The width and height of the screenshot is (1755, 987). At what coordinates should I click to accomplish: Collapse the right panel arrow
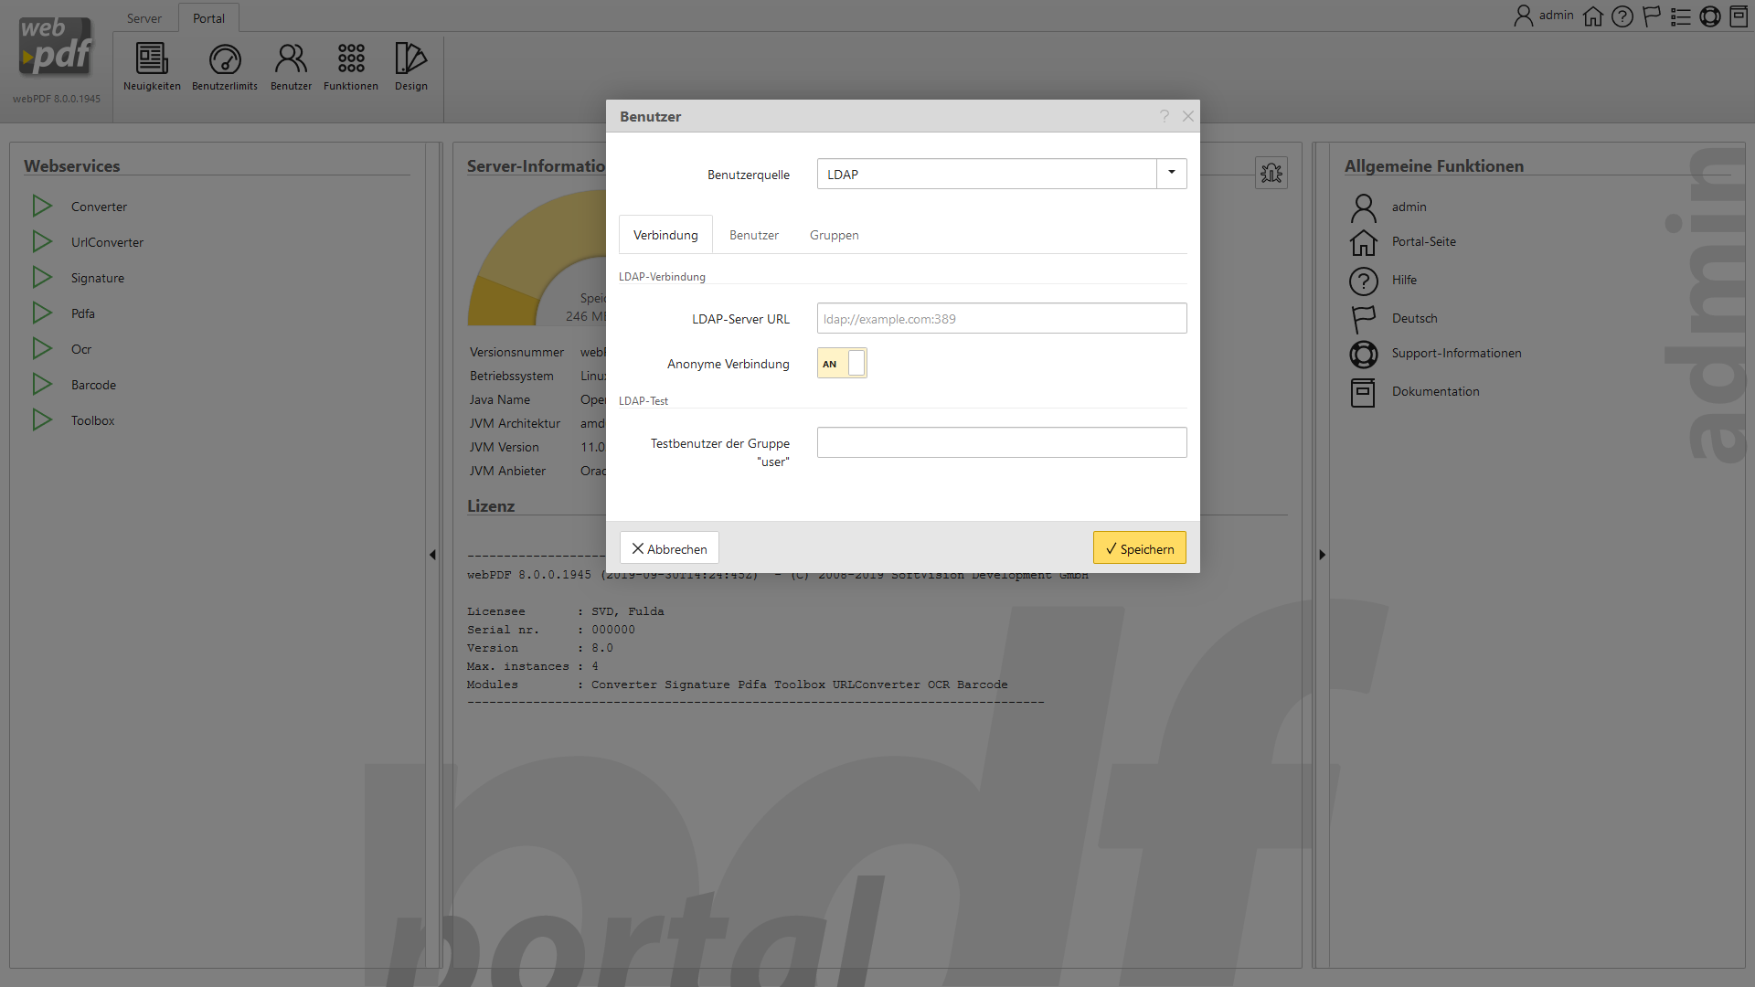1322,555
